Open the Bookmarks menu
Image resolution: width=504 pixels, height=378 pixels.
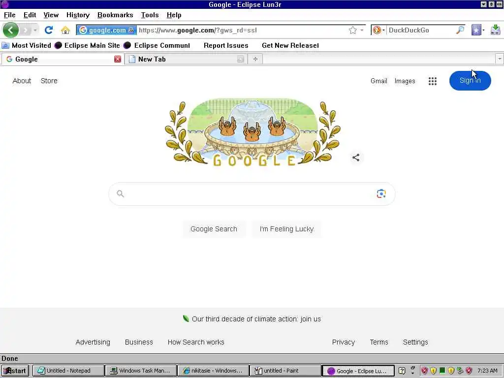pos(115,15)
